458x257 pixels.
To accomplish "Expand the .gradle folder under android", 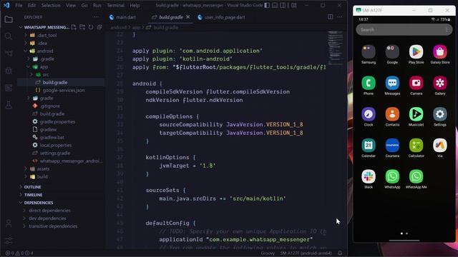I will pyautogui.click(x=61, y=59).
